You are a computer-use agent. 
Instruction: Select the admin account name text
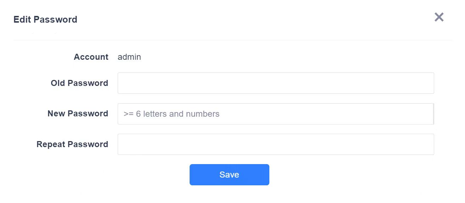click(129, 57)
